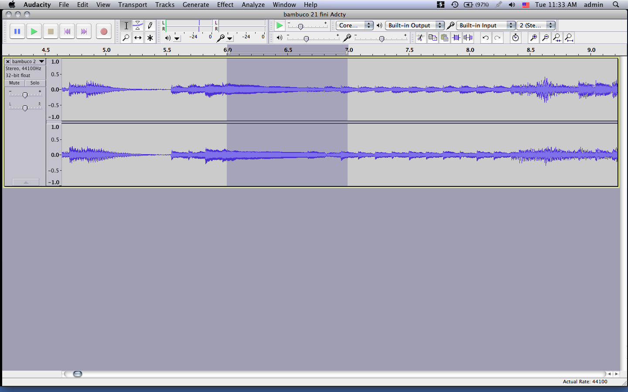
Task: Click the Trim audio icon
Action: point(456,38)
